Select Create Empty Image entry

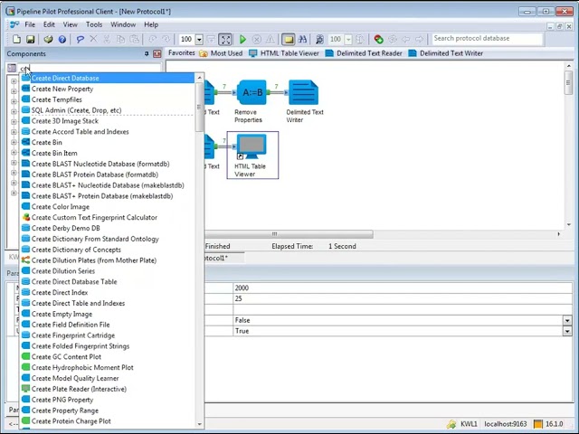107,314
